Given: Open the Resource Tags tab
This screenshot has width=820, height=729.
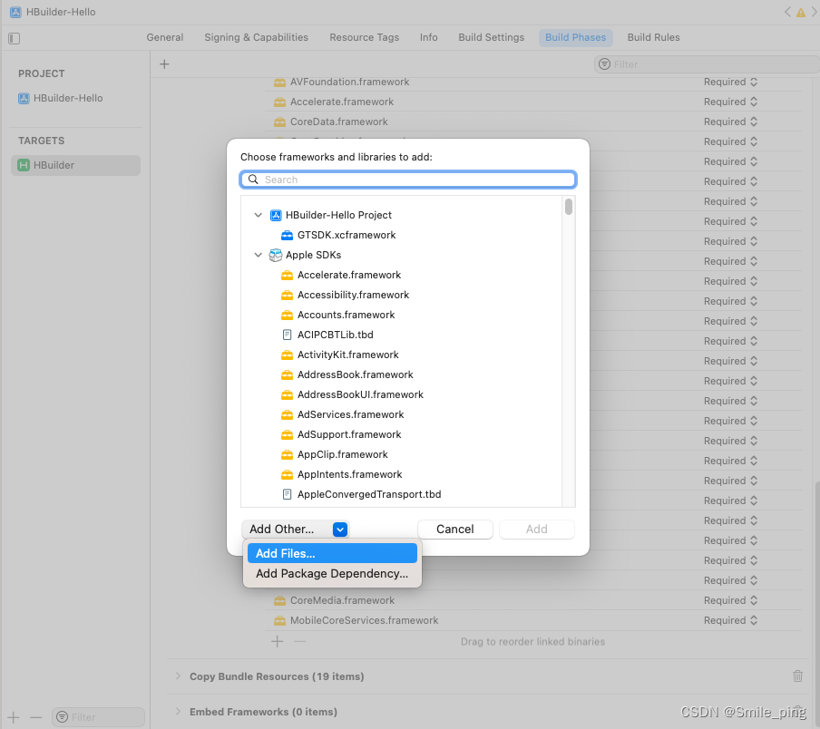Looking at the screenshot, I should pyautogui.click(x=364, y=37).
